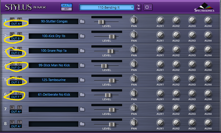Image resolution: width=221 pixels, height=133 pixels.
Task: Open folder icon beside 100-Kick Dry 1b
Action: [82, 36]
